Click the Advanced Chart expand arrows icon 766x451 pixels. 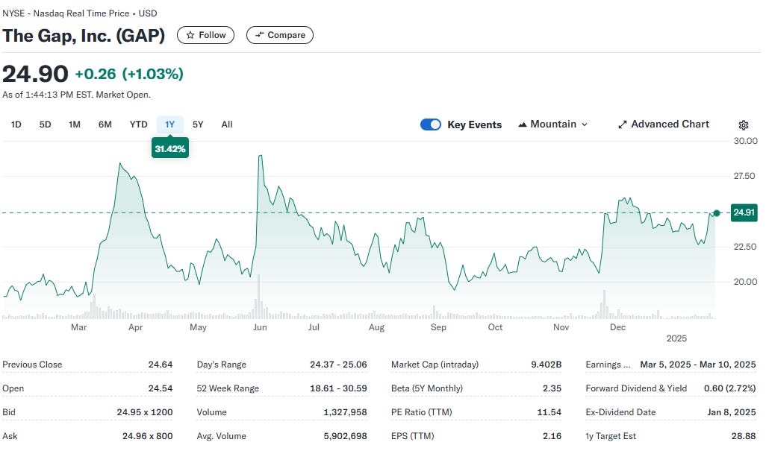[623, 124]
